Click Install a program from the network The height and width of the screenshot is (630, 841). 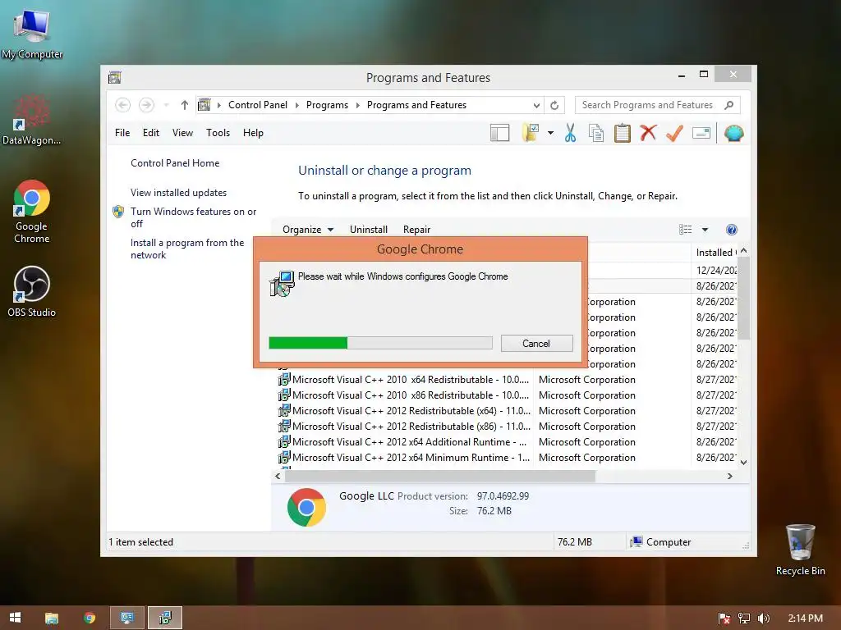click(x=187, y=249)
